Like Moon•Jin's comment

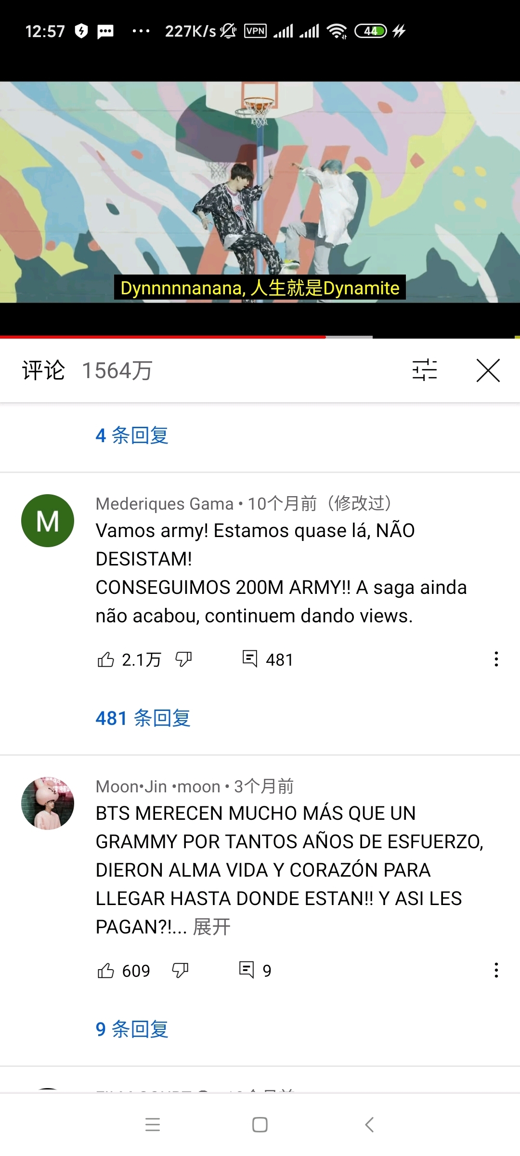(x=106, y=970)
